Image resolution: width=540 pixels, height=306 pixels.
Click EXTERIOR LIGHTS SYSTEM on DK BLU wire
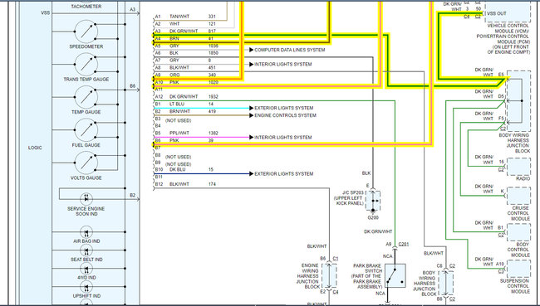pyautogui.click(x=284, y=173)
